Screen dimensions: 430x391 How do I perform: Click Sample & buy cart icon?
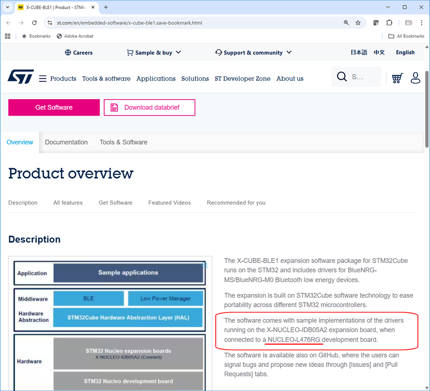tap(130, 53)
